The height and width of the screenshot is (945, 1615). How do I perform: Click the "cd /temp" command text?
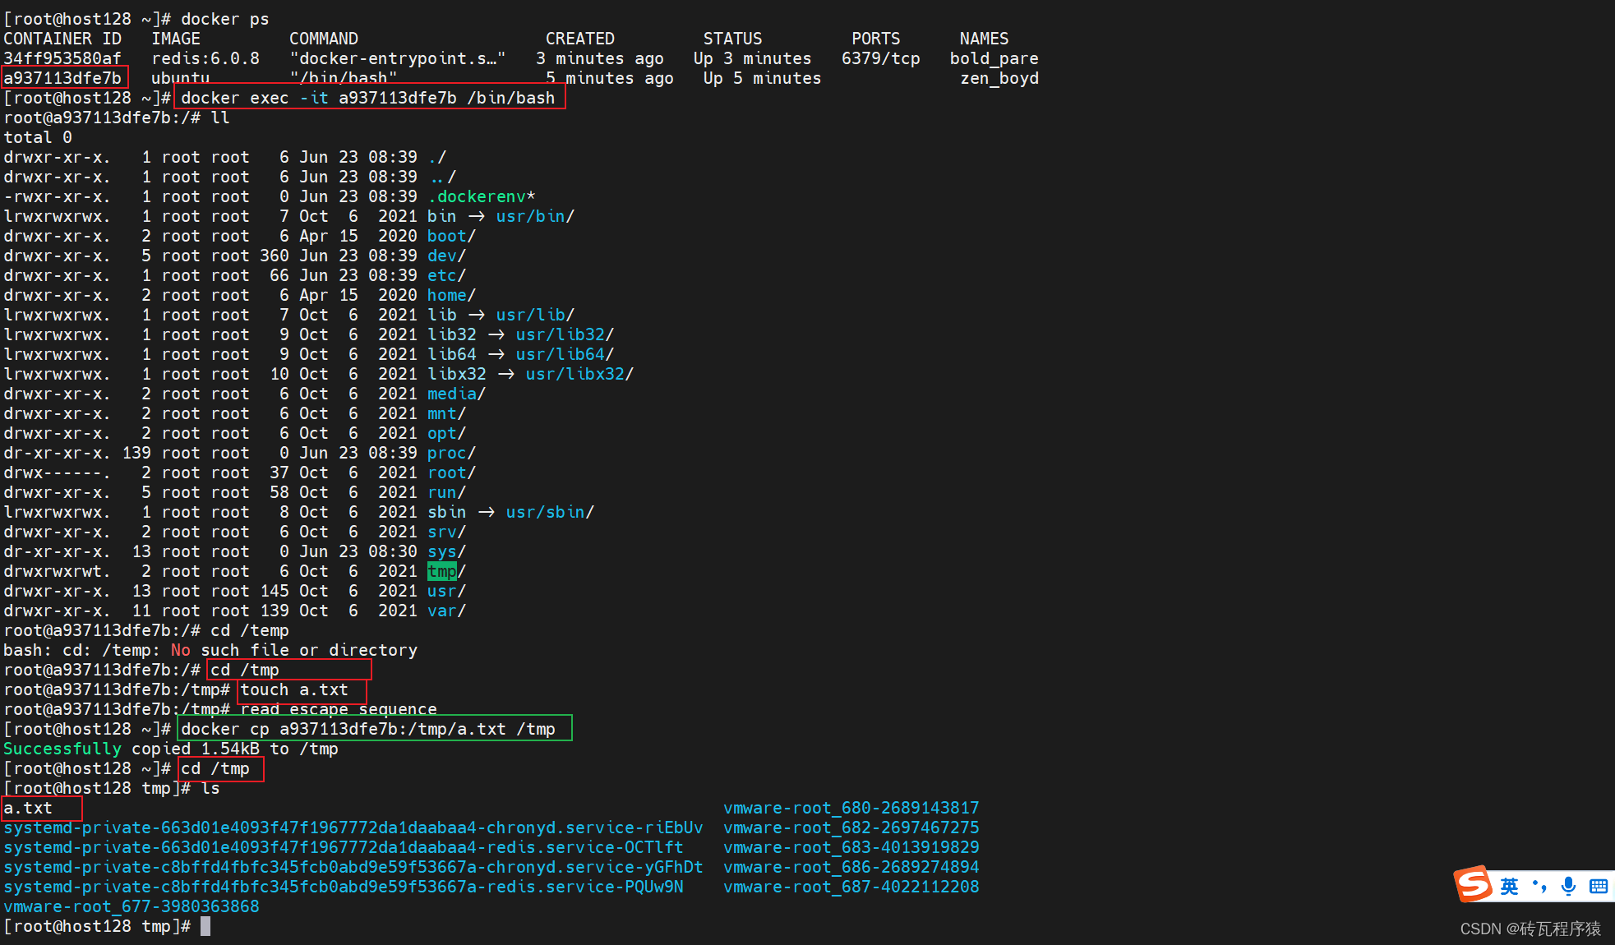[250, 630]
